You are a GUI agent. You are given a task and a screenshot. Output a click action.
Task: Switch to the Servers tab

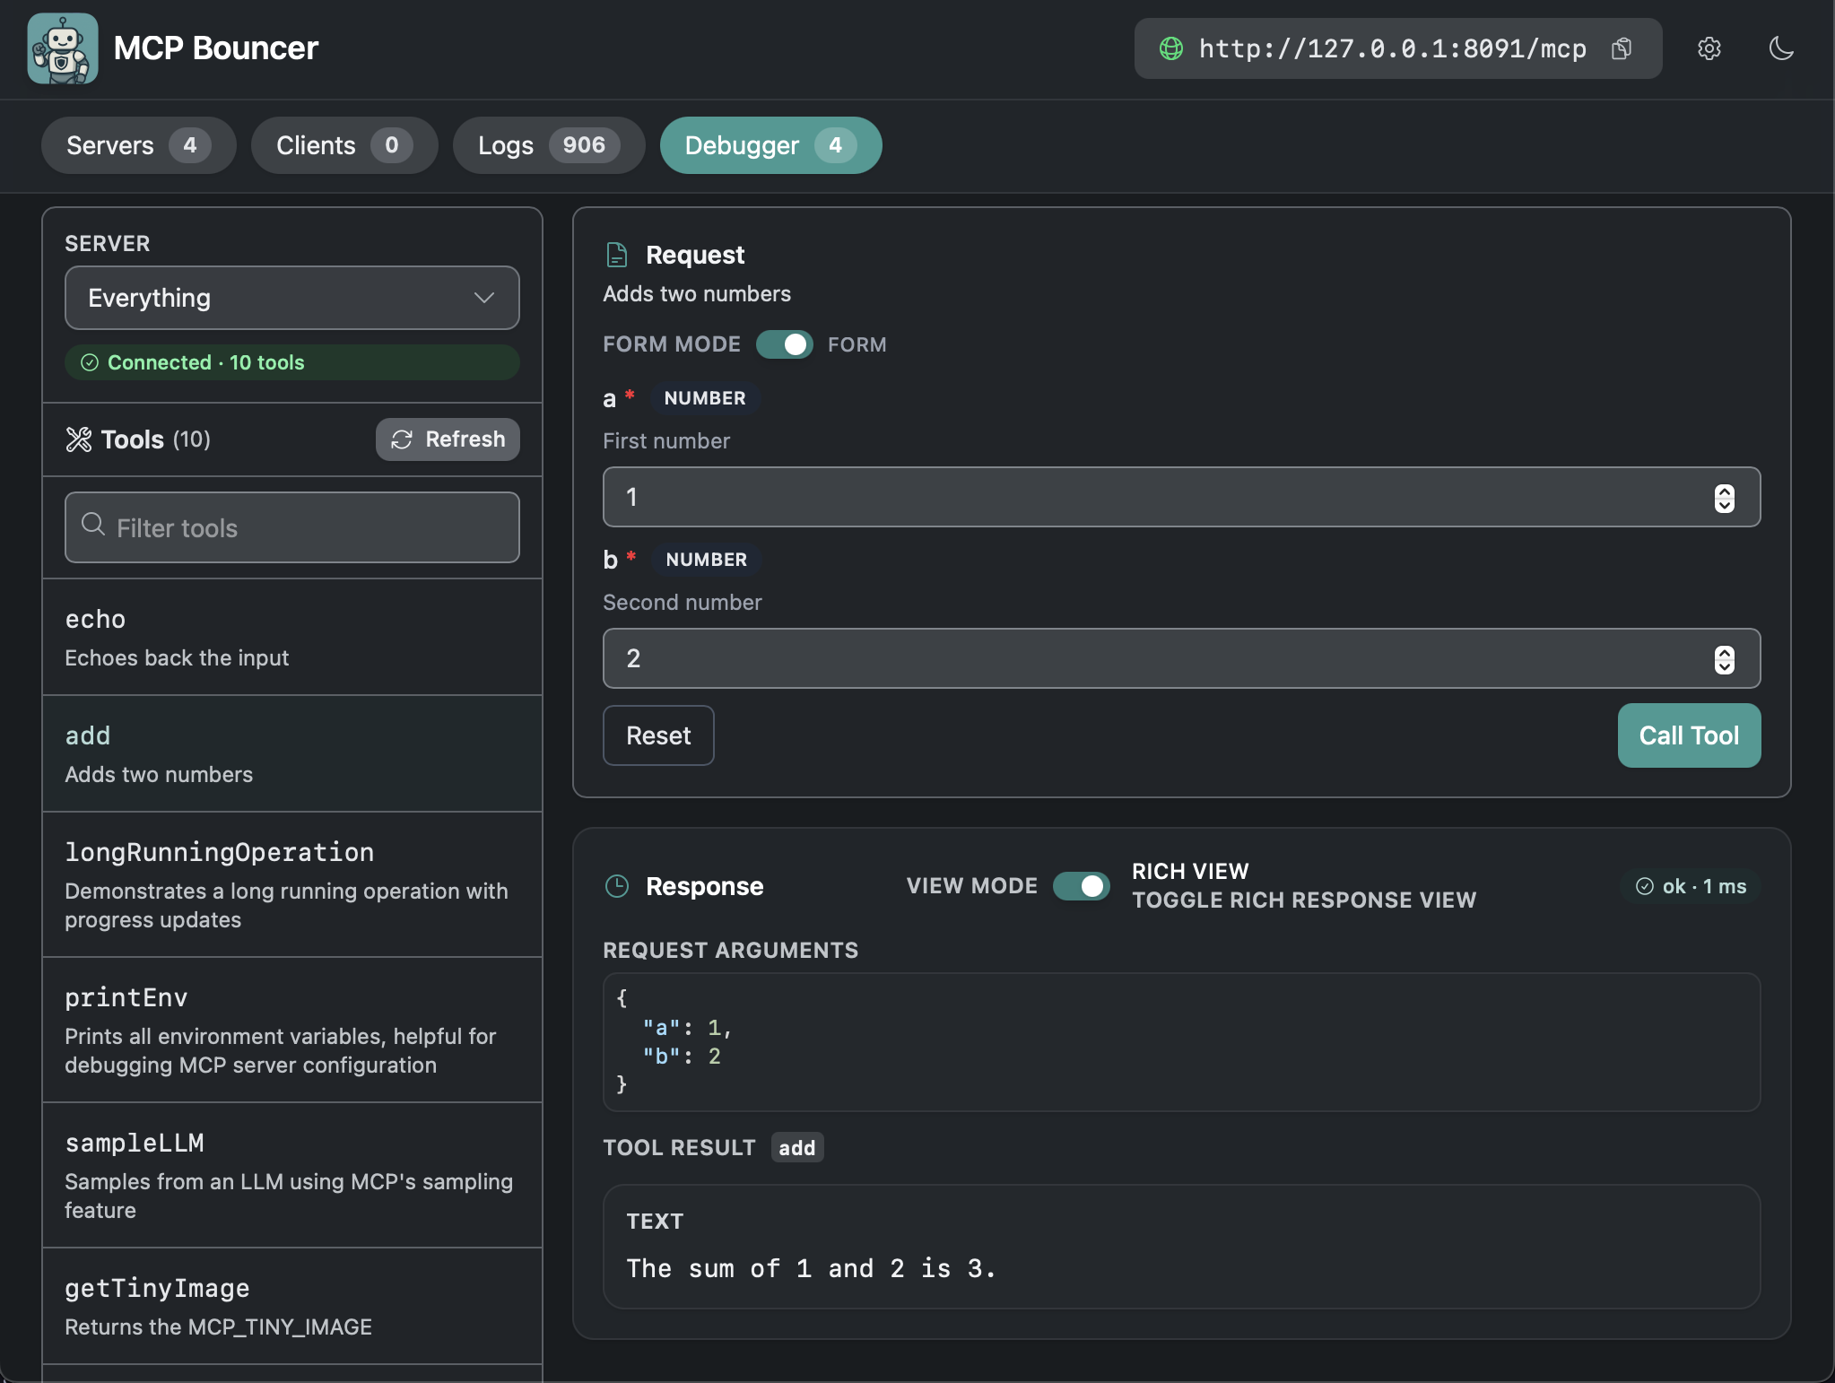point(138,144)
